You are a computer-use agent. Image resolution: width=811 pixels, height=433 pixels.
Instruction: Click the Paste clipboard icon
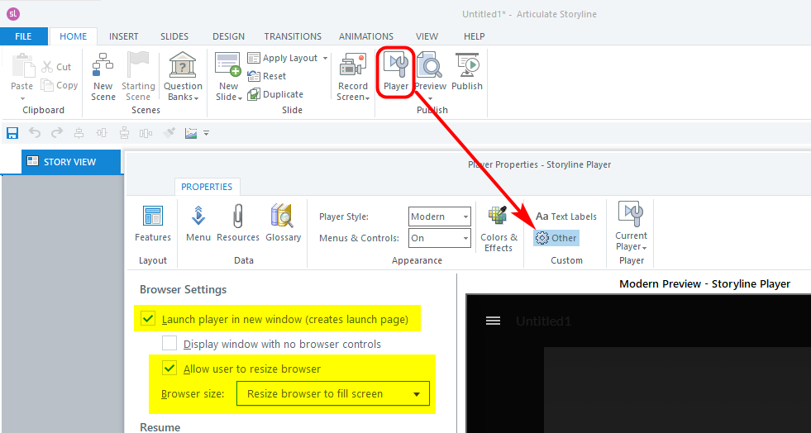(x=22, y=64)
